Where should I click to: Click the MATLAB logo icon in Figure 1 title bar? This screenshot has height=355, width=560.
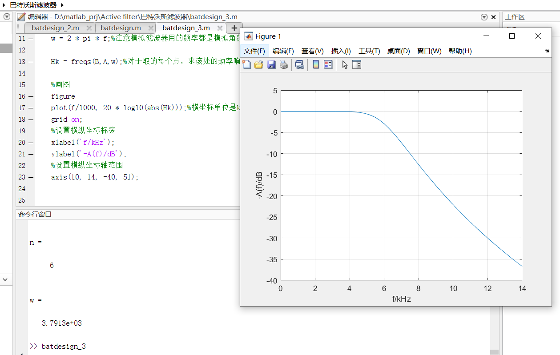[249, 36]
